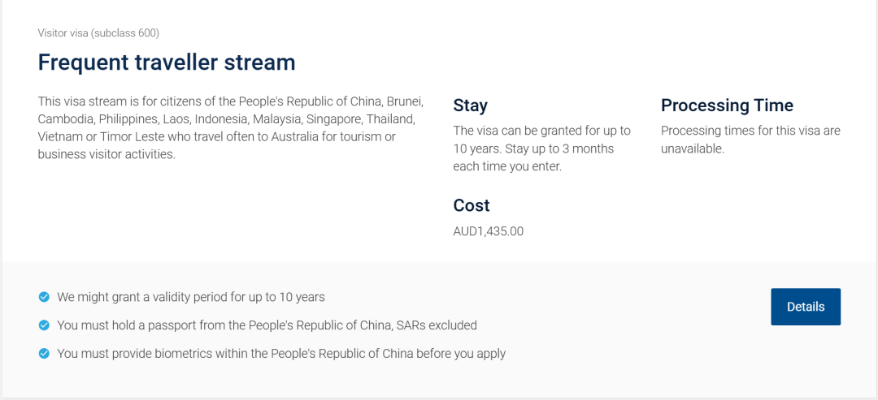Click the validity period up to 10 years item
878x400 pixels.
[x=191, y=297]
